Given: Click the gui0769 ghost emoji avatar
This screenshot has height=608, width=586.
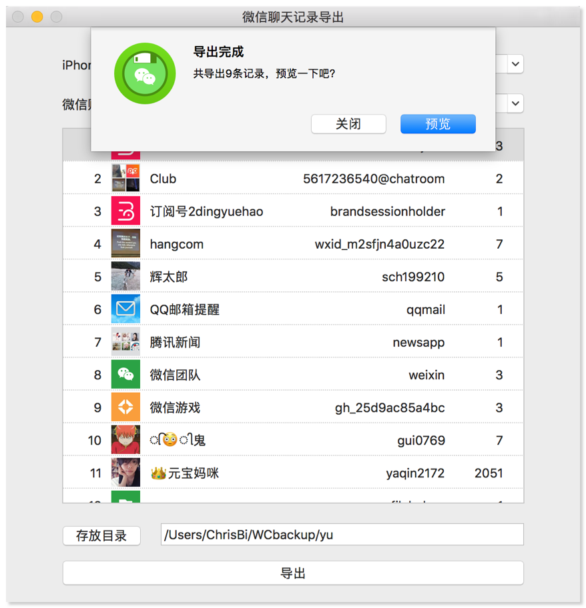Looking at the screenshot, I should pos(125,439).
